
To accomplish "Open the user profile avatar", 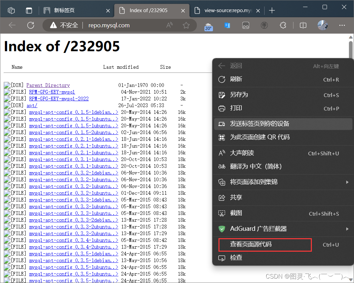I will coord(322,25).
